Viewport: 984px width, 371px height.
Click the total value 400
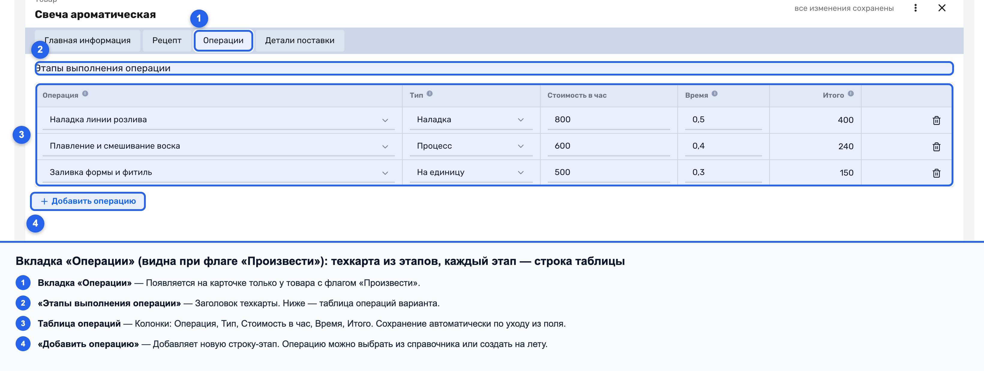845,120
